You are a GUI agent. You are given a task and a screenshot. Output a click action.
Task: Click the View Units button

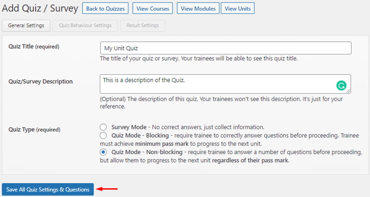(237, 9)
